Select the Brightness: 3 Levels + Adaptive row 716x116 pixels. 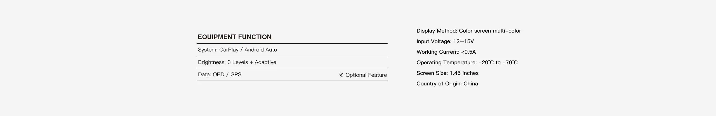tap(292, 62)
